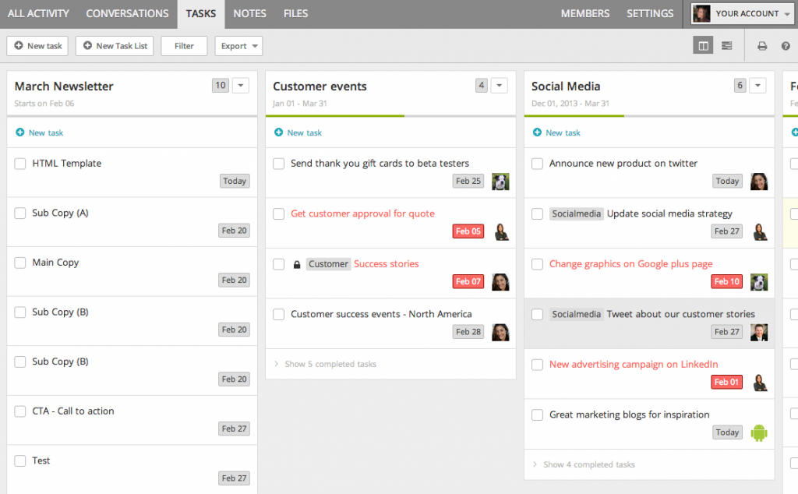Mark Announce new product on twitter complete
The width and height of the screenshot is (798, 494).
tap(537, 164)
